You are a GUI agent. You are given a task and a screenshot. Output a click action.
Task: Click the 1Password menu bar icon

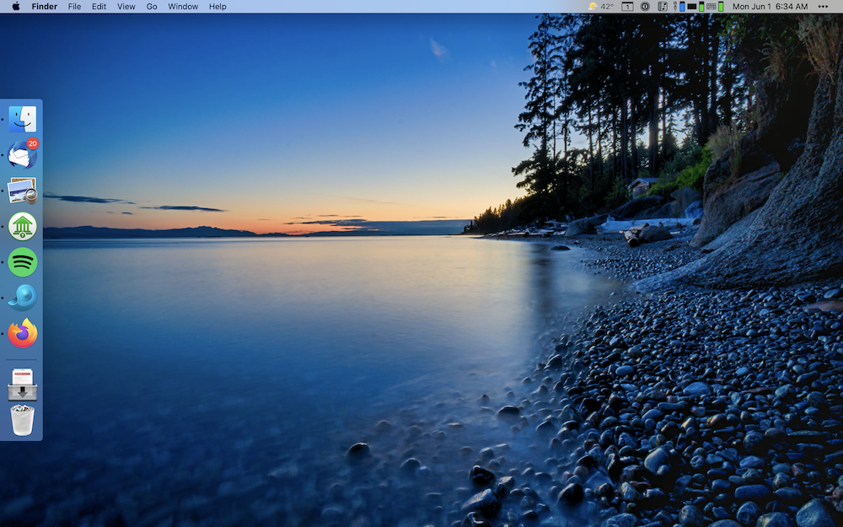pos(645,7)
